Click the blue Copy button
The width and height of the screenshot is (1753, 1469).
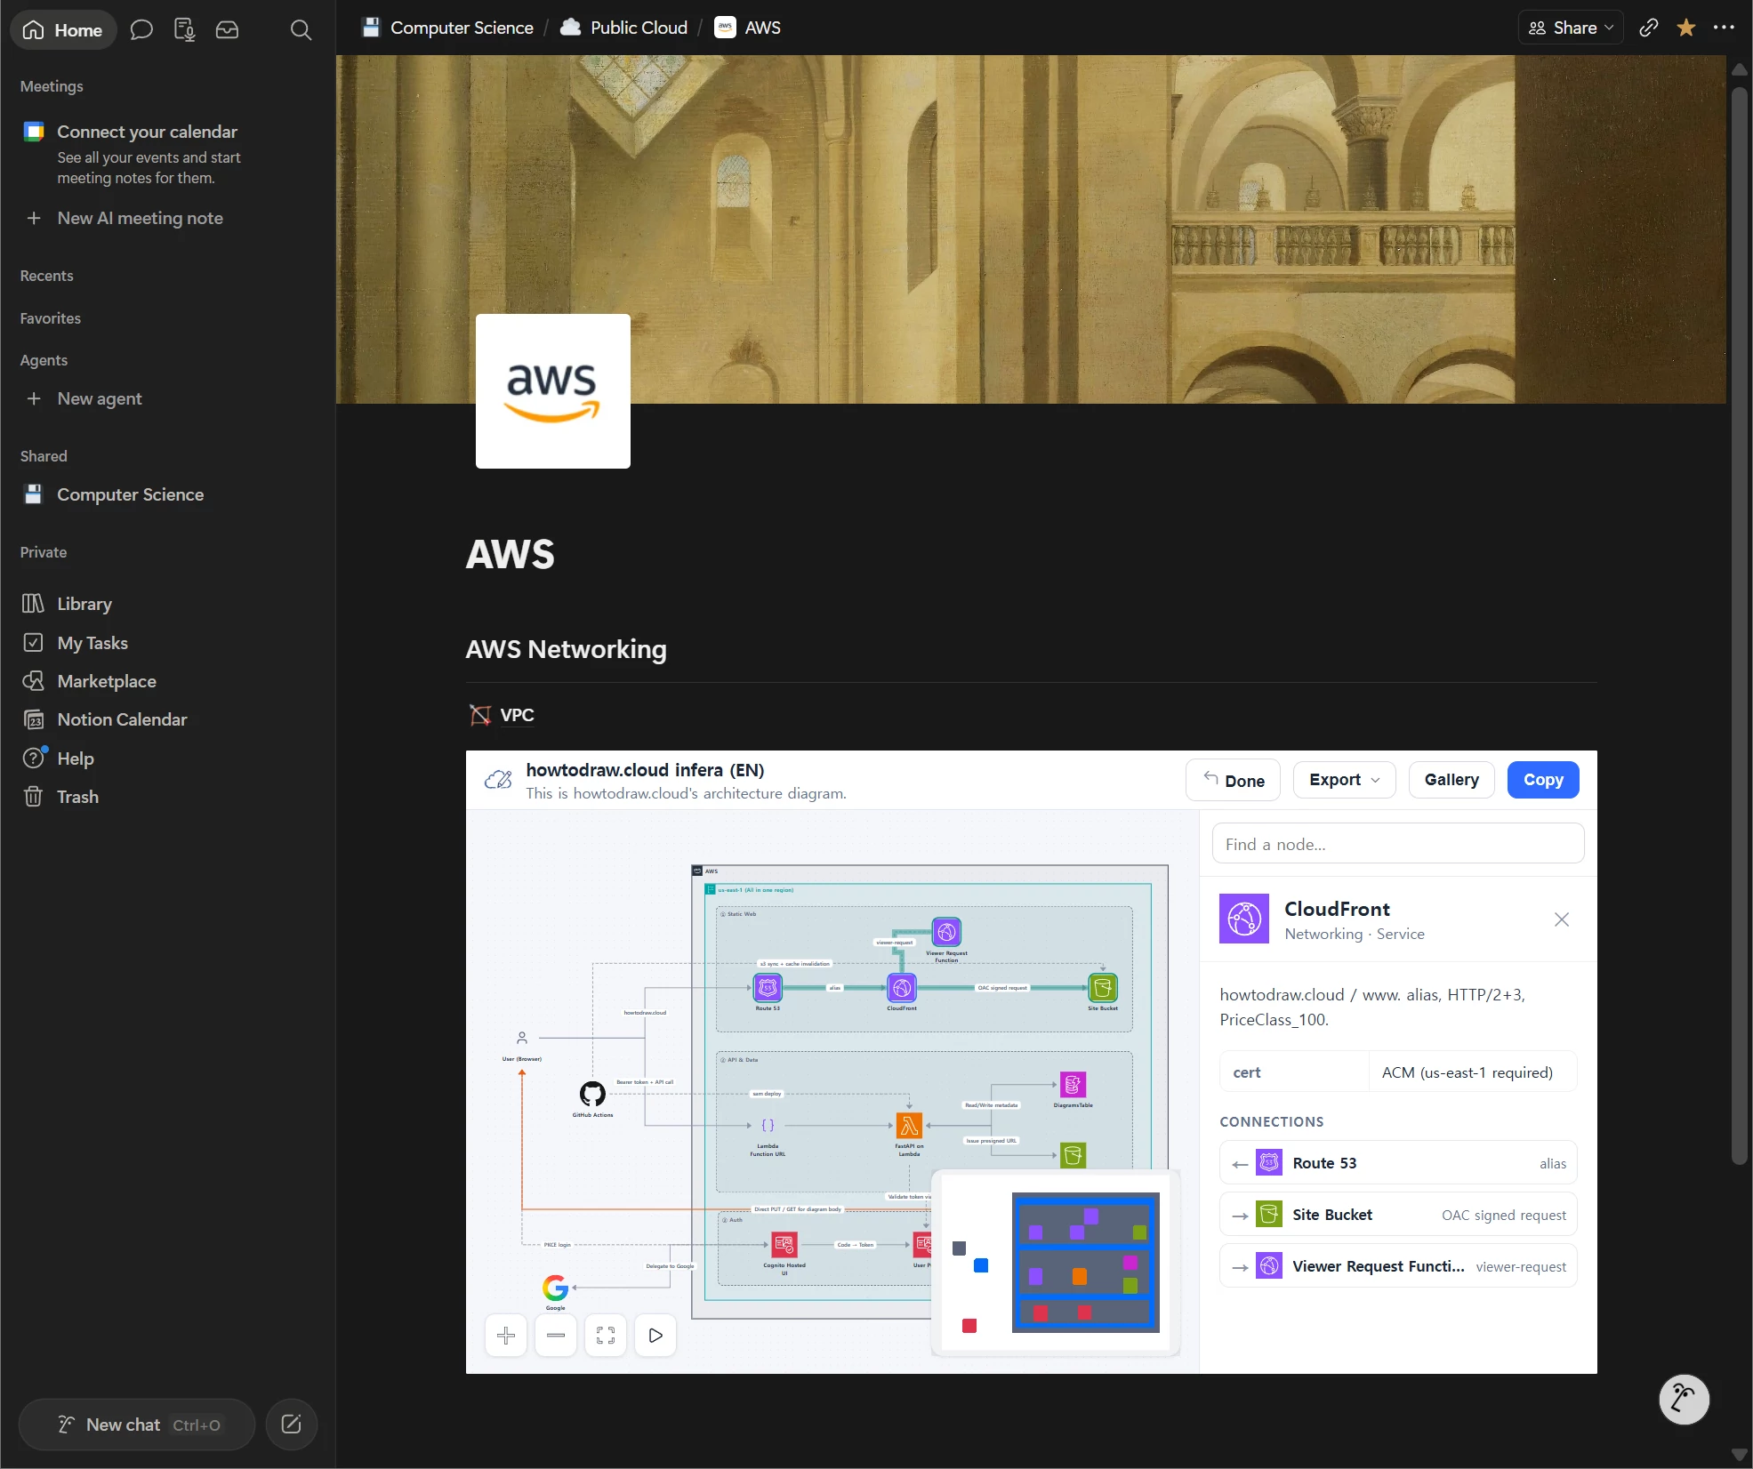(x=1543, y=780)
